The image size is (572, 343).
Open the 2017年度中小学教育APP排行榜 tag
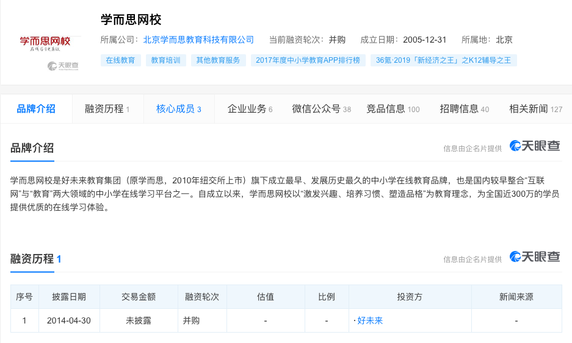[308, 60]
